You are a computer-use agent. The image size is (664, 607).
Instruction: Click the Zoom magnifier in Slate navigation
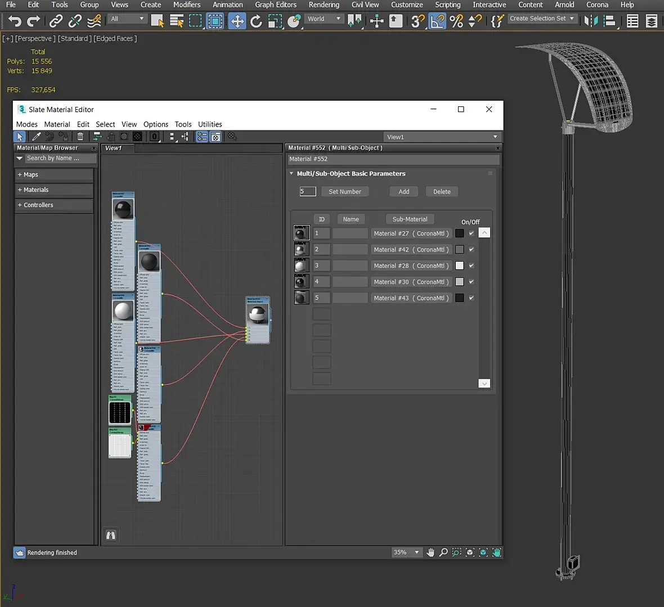click(x=443, y=552)
